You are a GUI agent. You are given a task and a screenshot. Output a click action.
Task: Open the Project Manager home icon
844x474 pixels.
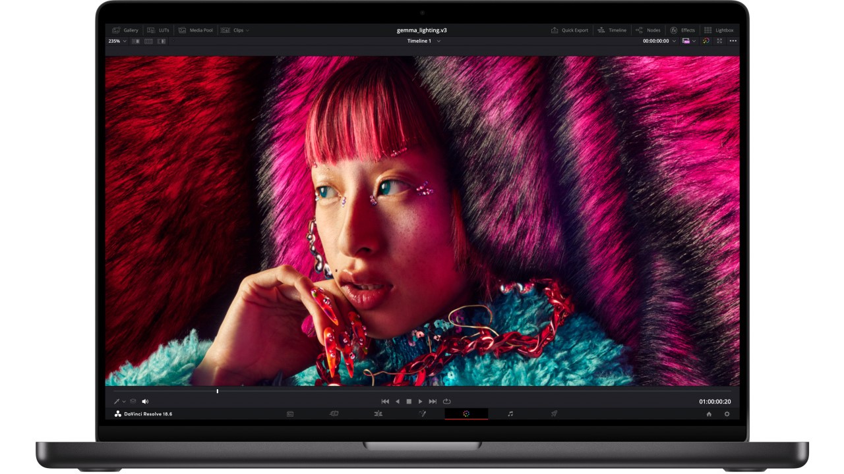[709, 414]
